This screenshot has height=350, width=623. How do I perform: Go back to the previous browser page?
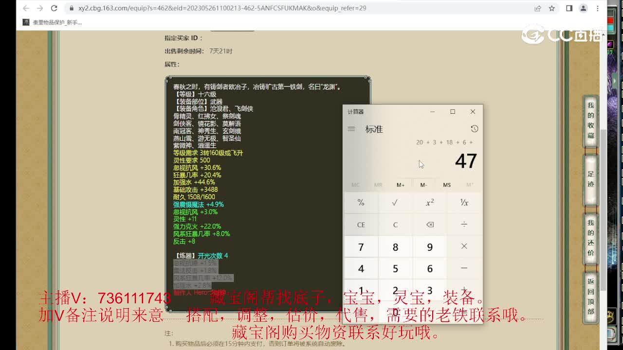coord(26,8)
